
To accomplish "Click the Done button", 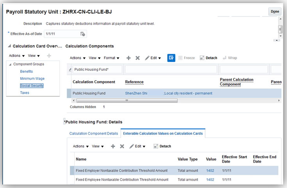I will [275, 12].
